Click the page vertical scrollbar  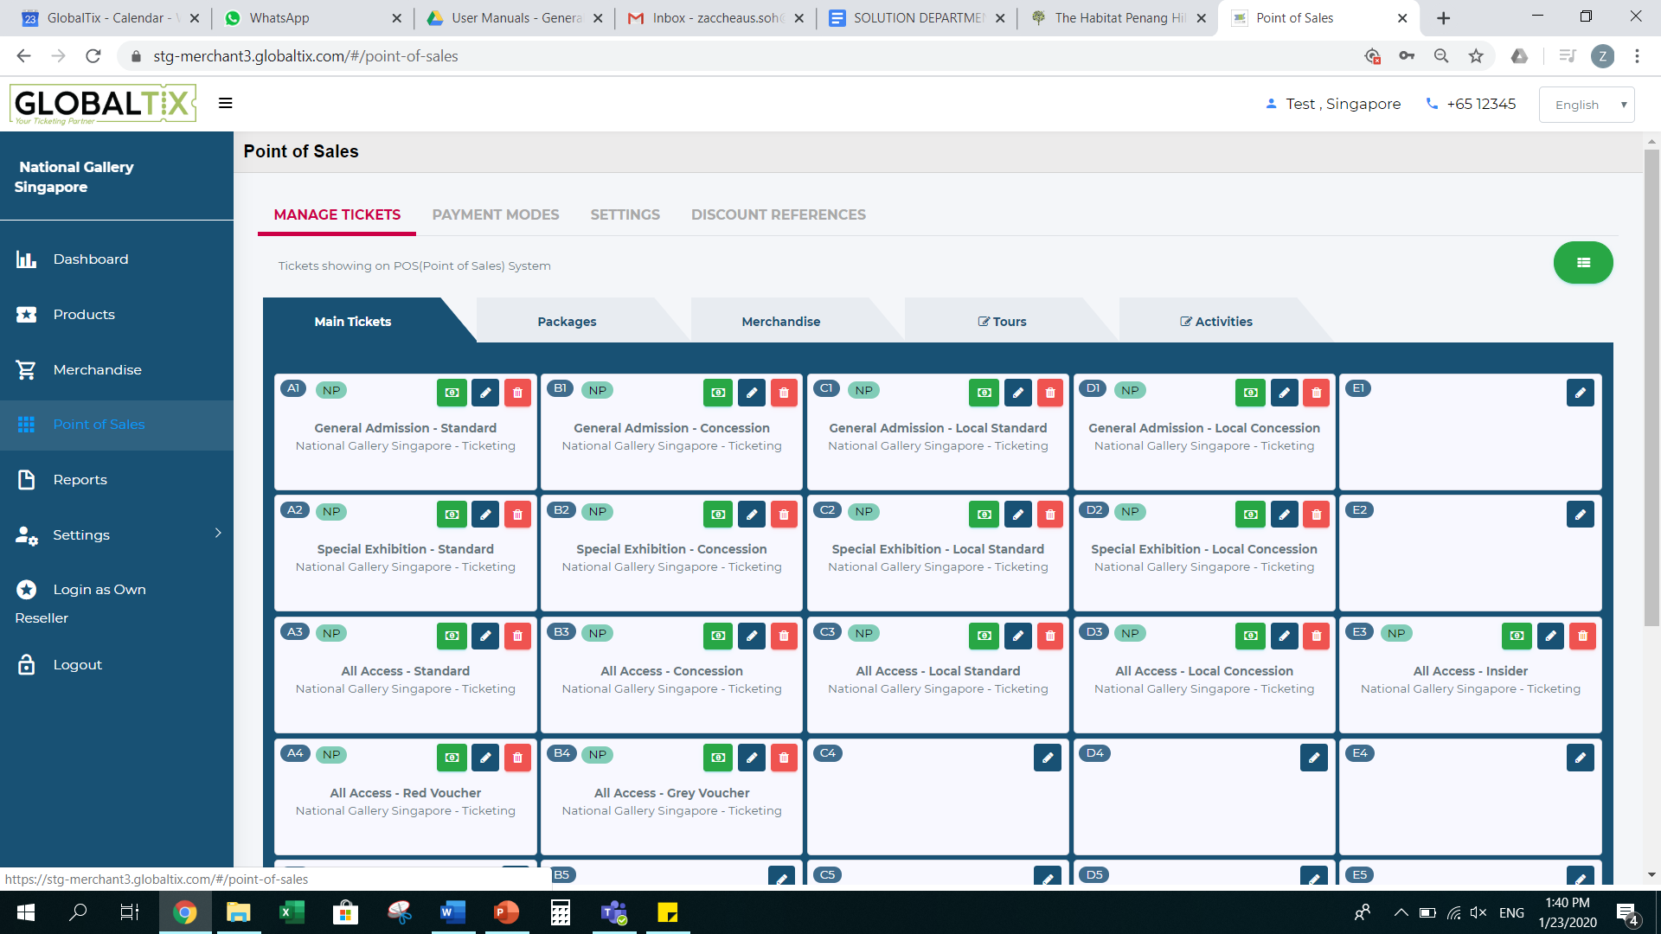[1651, 389]
